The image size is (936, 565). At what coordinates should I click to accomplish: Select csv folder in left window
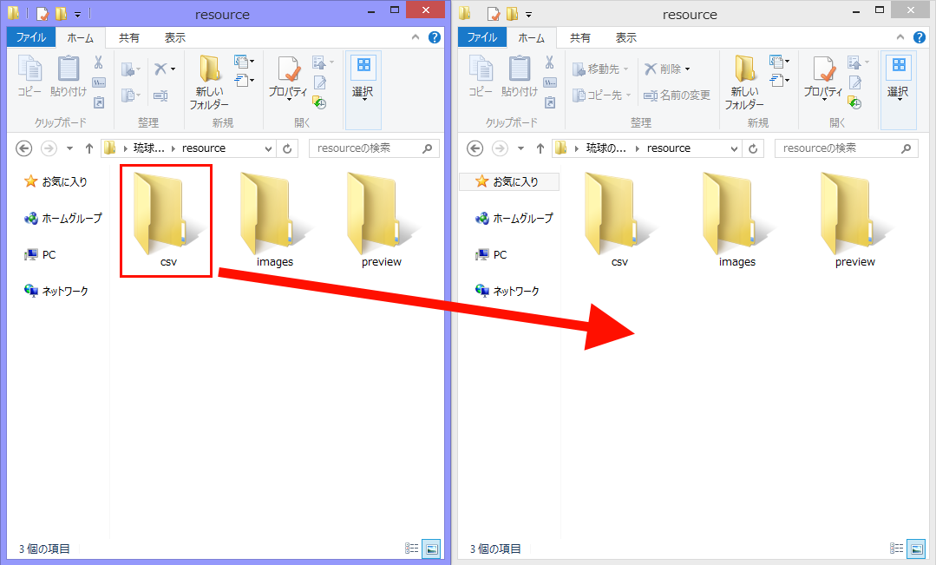pos(167,220)
